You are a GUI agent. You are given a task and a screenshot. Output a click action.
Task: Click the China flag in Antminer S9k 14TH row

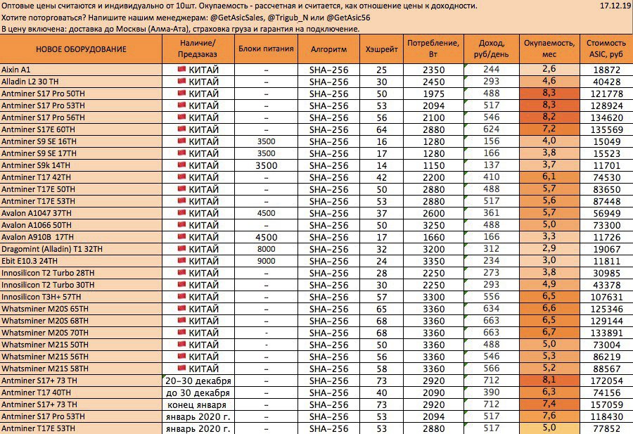tap(181, 165)
